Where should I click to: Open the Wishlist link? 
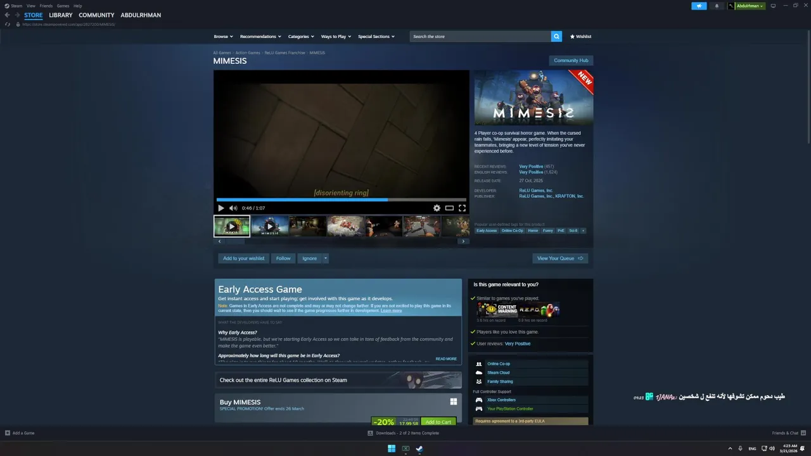click(580, 37)
